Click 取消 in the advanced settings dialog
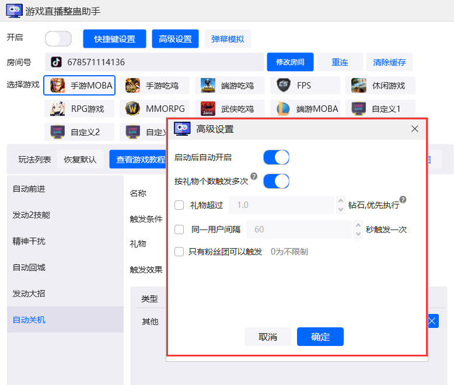 (x=268, y=337)
